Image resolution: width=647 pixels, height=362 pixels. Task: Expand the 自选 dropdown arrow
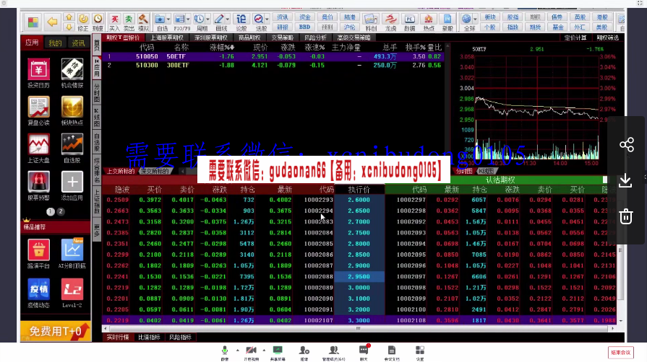click(168, 19)
